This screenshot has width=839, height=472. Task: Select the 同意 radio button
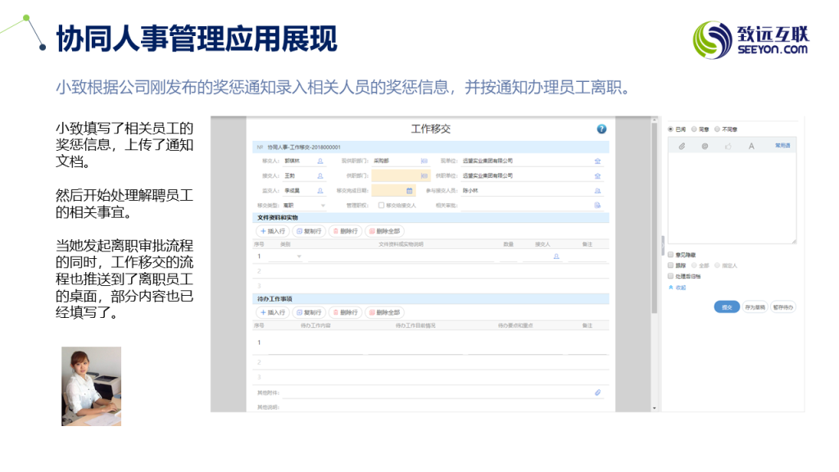click(x=695, y=129)
